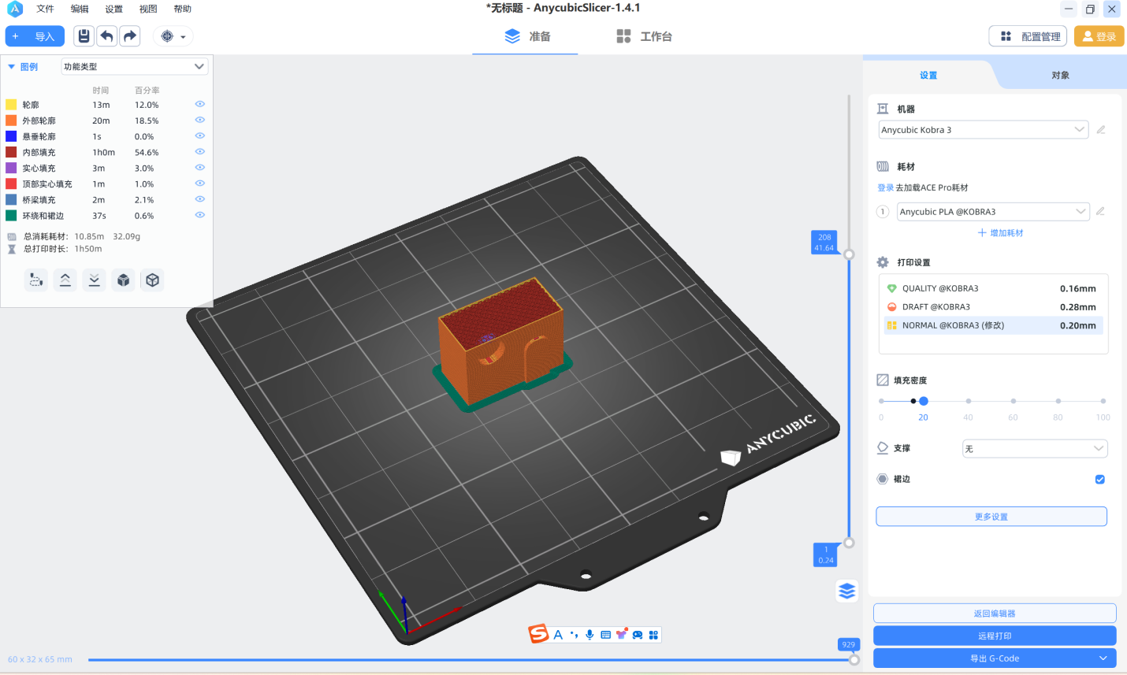Edit the Anycubic Kobra 3 machine preset
Viewport: 1127px width, 675px height.
1101,130
